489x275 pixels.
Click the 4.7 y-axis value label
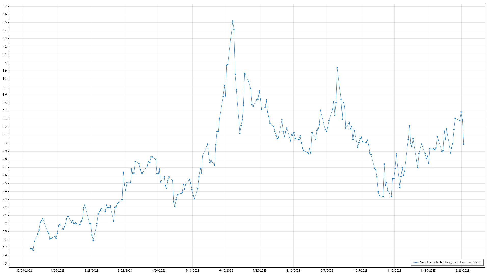point(5,6)
